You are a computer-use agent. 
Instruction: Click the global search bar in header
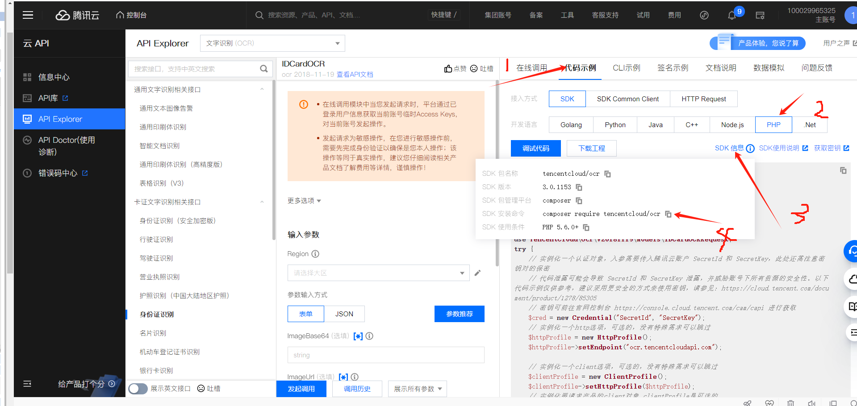pyautogui.click(x=357, y=15)
